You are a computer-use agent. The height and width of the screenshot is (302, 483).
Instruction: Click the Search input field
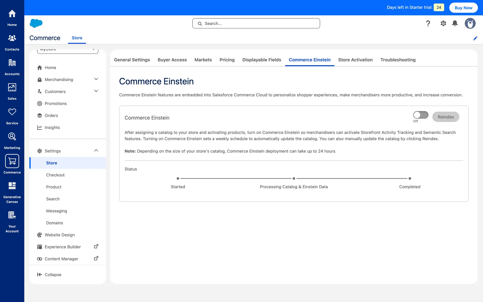tap(256, 23)
